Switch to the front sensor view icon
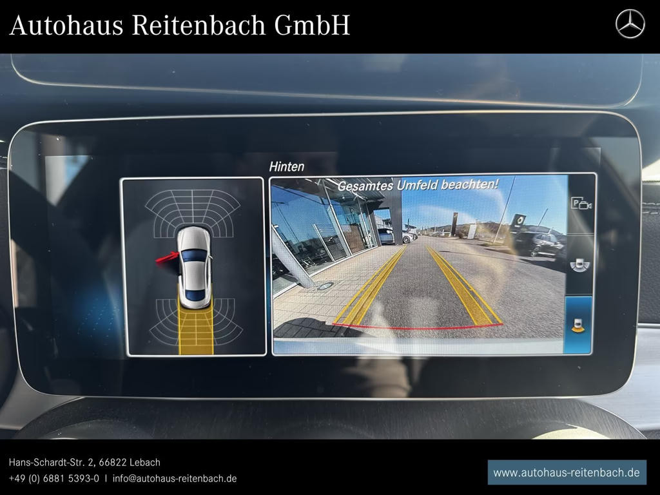Viewport: 660px width, 495px height. [581, 265]
